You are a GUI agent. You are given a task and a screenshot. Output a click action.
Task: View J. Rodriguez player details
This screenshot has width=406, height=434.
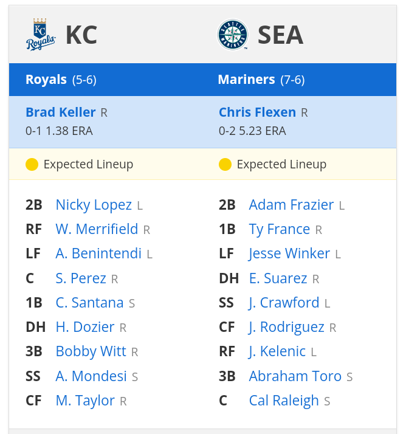(287, 328)
